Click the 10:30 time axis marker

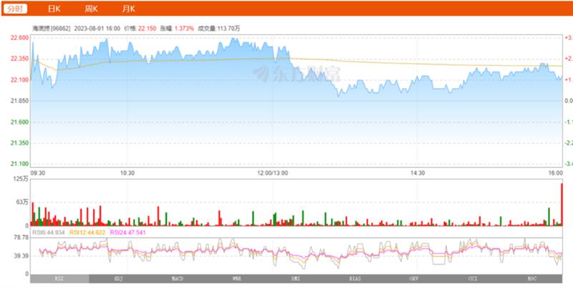127,173
